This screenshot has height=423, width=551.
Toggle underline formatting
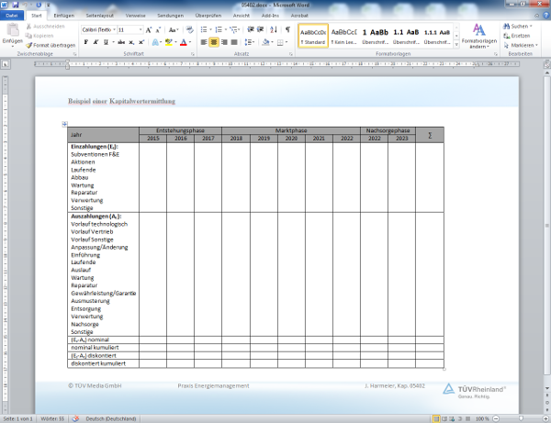click(x=107, y=42)
